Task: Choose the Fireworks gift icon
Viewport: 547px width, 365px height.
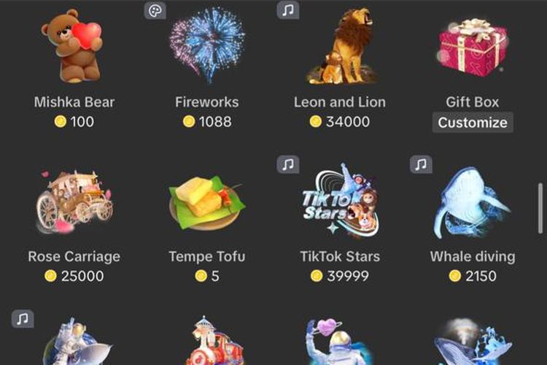Action: click(207, 47)
